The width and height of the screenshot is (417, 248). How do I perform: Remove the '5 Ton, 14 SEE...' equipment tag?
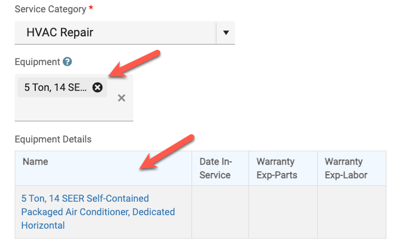97,87
